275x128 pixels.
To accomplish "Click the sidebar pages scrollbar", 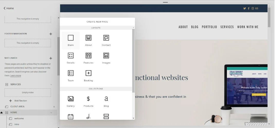I will 58,56.
